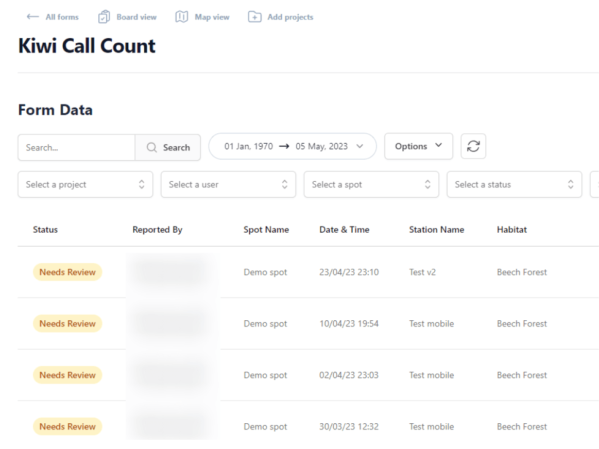Refresh the form data with the refresh icon
Viewport: 599px width, 449px height.
tap(473, 146)
